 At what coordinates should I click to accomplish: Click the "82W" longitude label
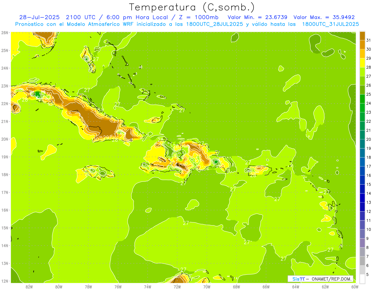tap(29, 287)
